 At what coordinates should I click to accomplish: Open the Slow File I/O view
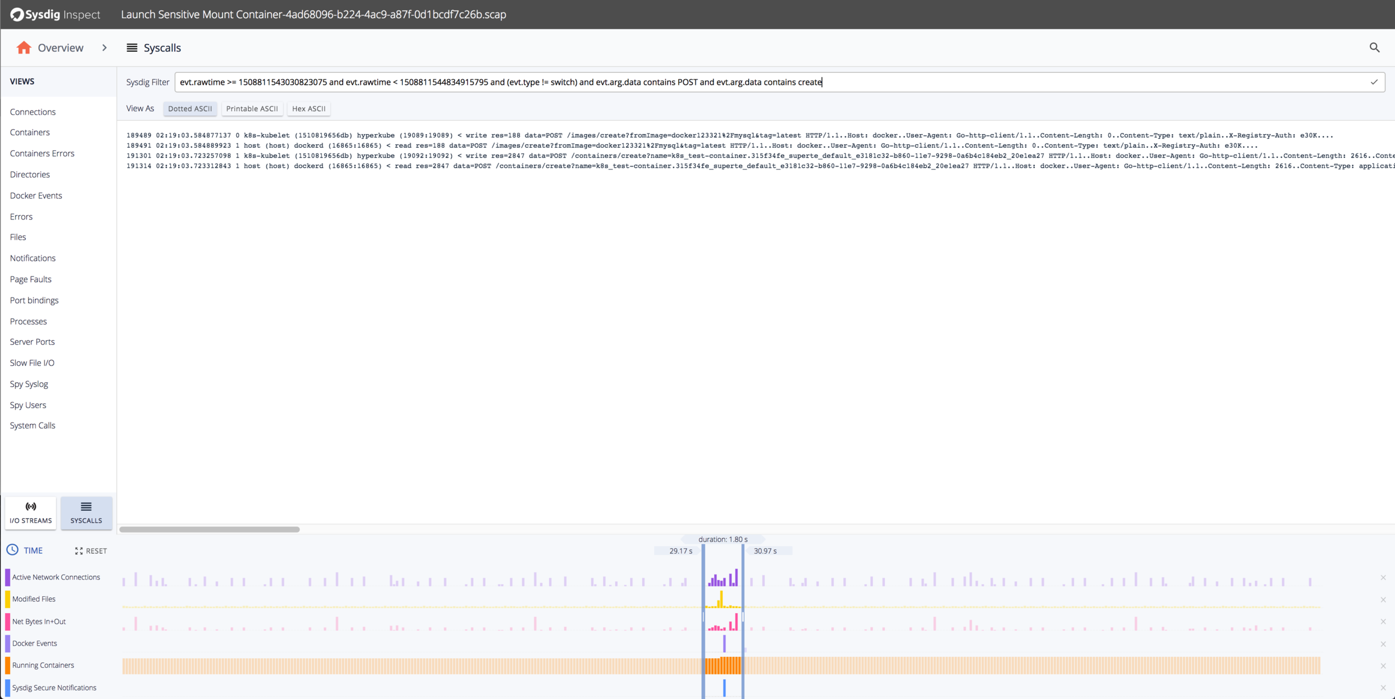pos(32,362)
